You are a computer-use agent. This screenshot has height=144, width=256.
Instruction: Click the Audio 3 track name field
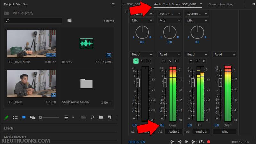201,131
